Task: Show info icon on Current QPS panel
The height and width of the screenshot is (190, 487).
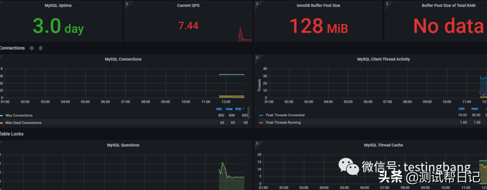Action: (x=127, y=4)
